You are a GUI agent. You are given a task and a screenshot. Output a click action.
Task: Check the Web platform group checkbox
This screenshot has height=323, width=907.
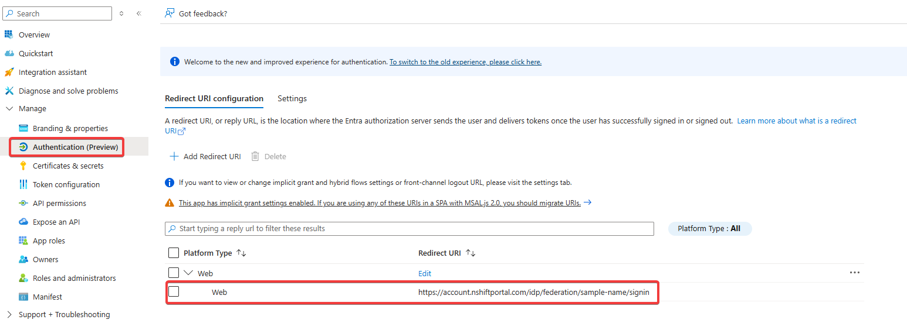(x=174, y=273)
